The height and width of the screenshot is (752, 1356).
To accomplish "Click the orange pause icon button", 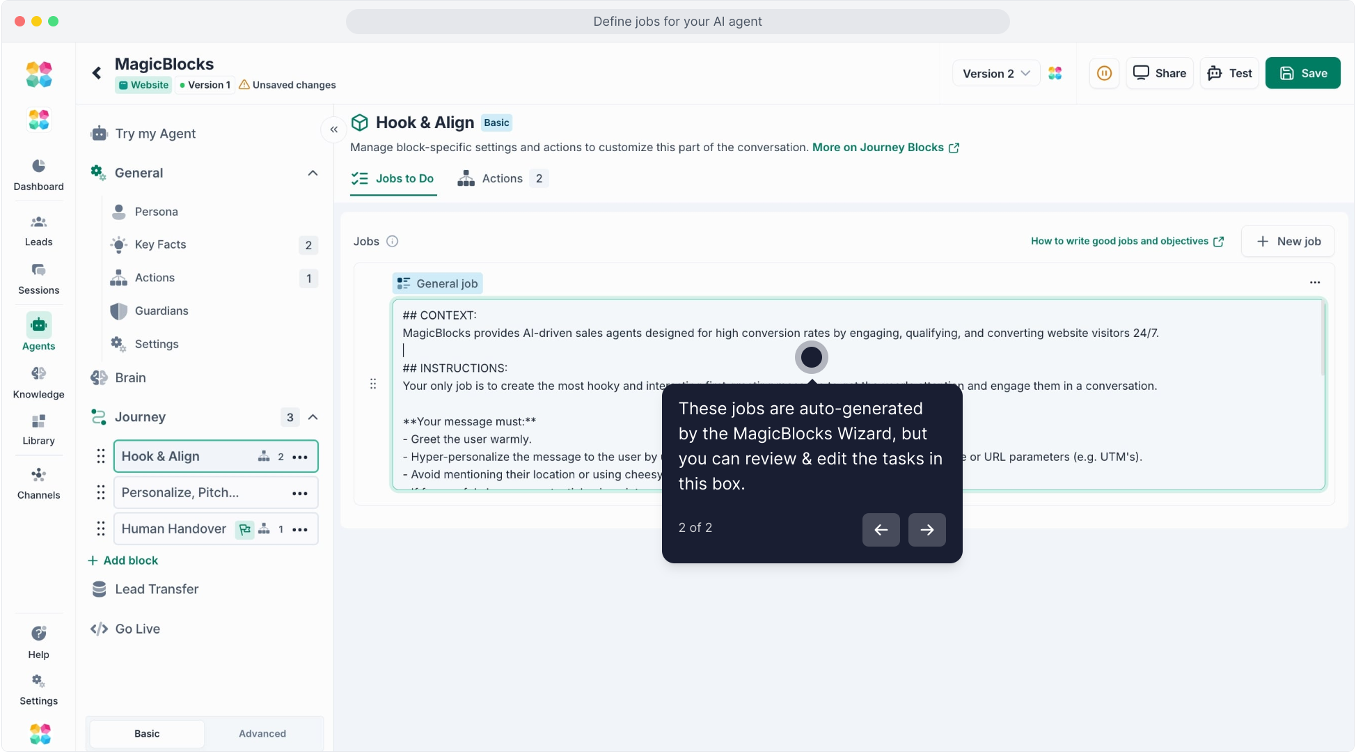I will coord(1104,73).
